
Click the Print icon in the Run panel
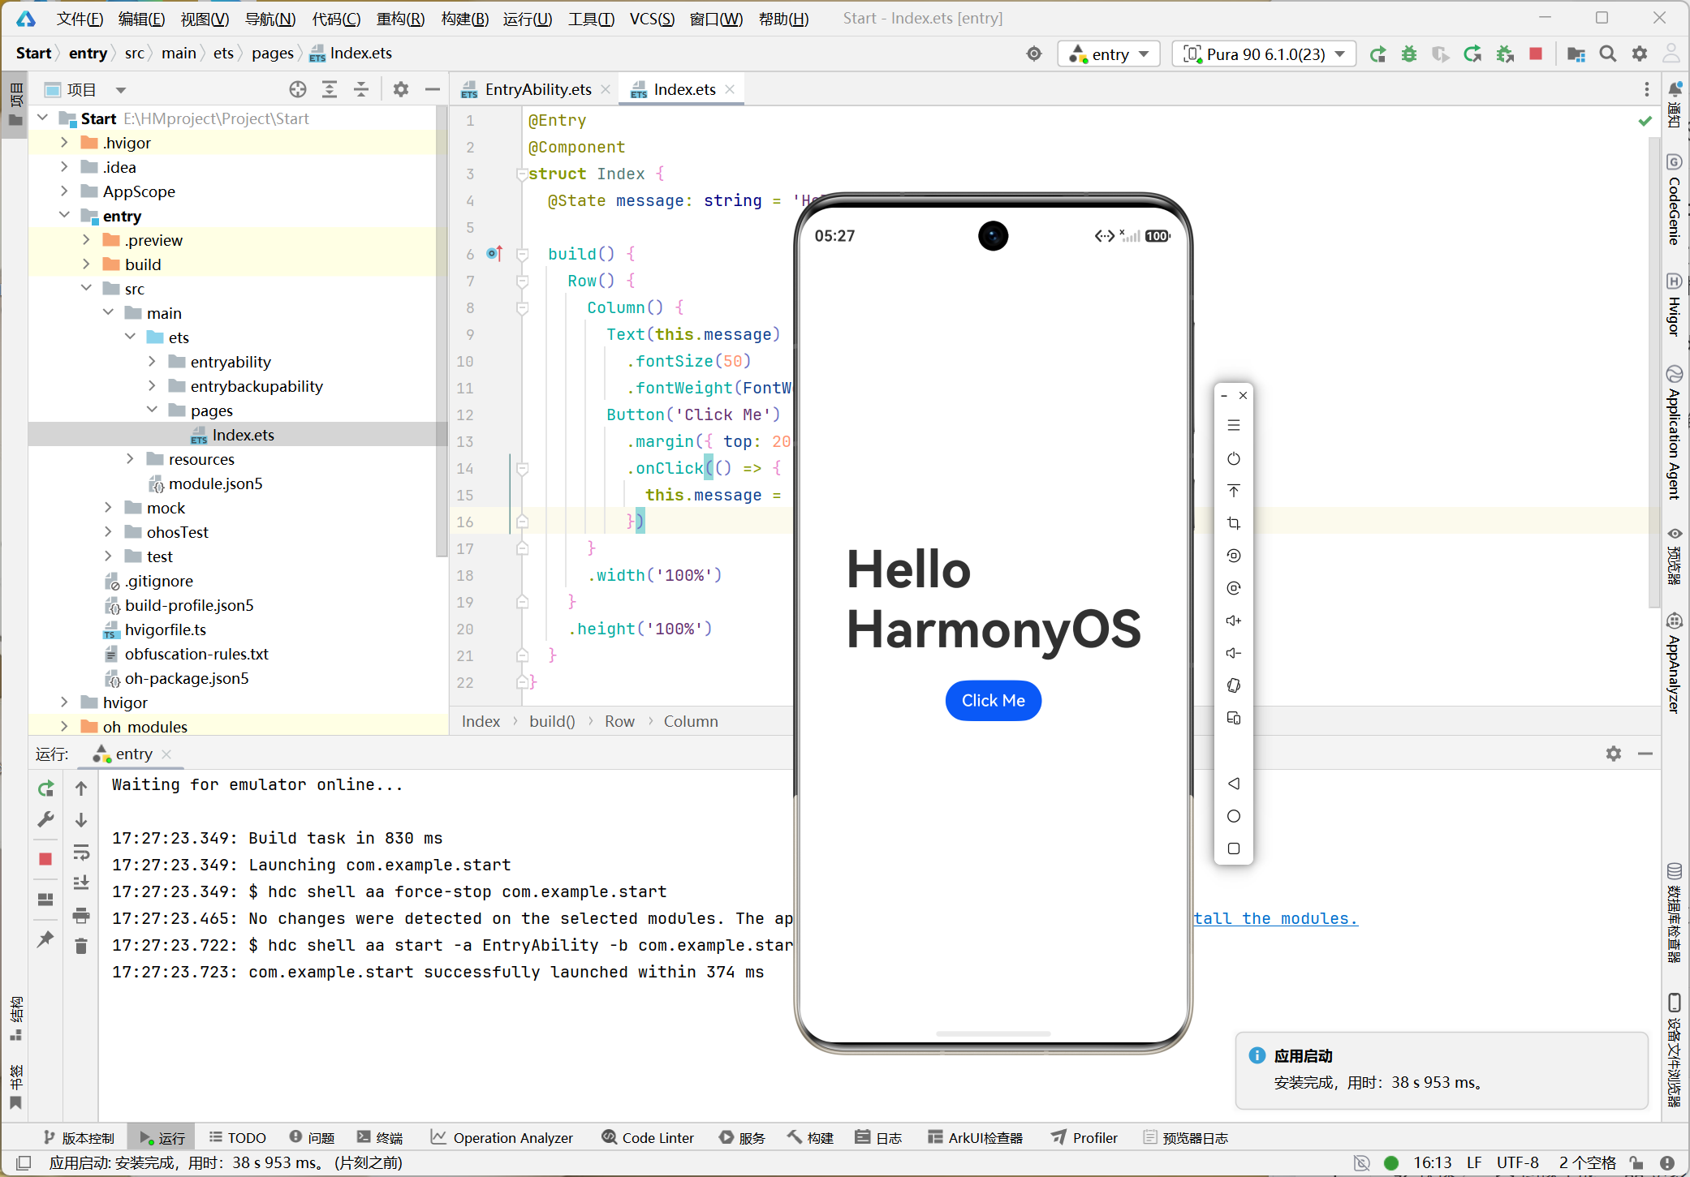click(x=81, y=916)
